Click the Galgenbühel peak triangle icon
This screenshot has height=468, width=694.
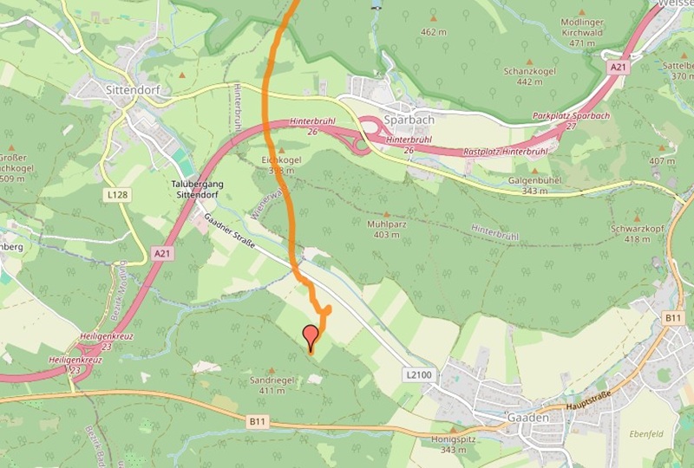click(534, 171)
